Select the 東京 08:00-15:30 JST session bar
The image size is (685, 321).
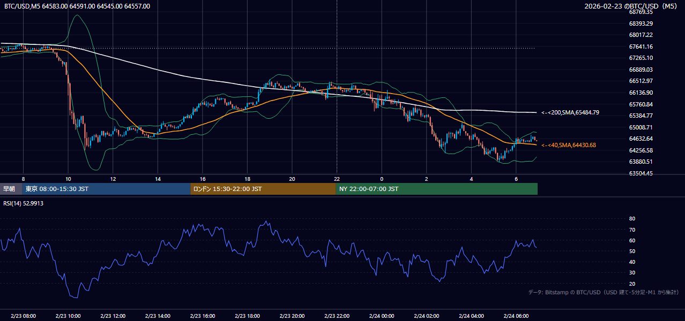pos(107,189)
